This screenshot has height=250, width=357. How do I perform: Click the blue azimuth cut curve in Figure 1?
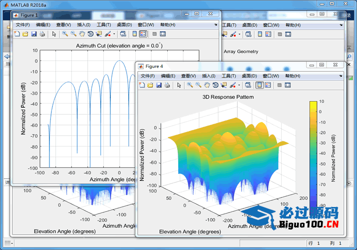pos(119,61)
